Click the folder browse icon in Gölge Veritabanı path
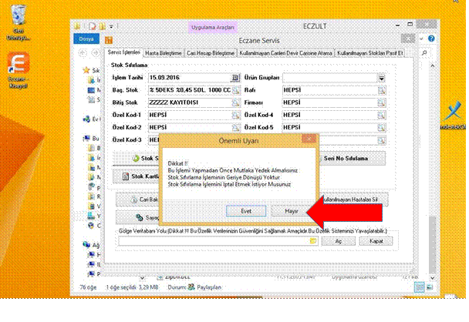469x322 pixels. pyautogui.click(x=313, y=241)
